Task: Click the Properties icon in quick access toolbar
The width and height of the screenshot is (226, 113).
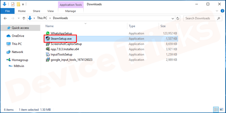Action: click(13, 4)
